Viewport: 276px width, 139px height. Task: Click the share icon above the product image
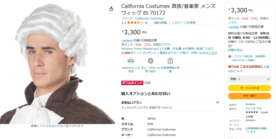[x=111, y=9]
